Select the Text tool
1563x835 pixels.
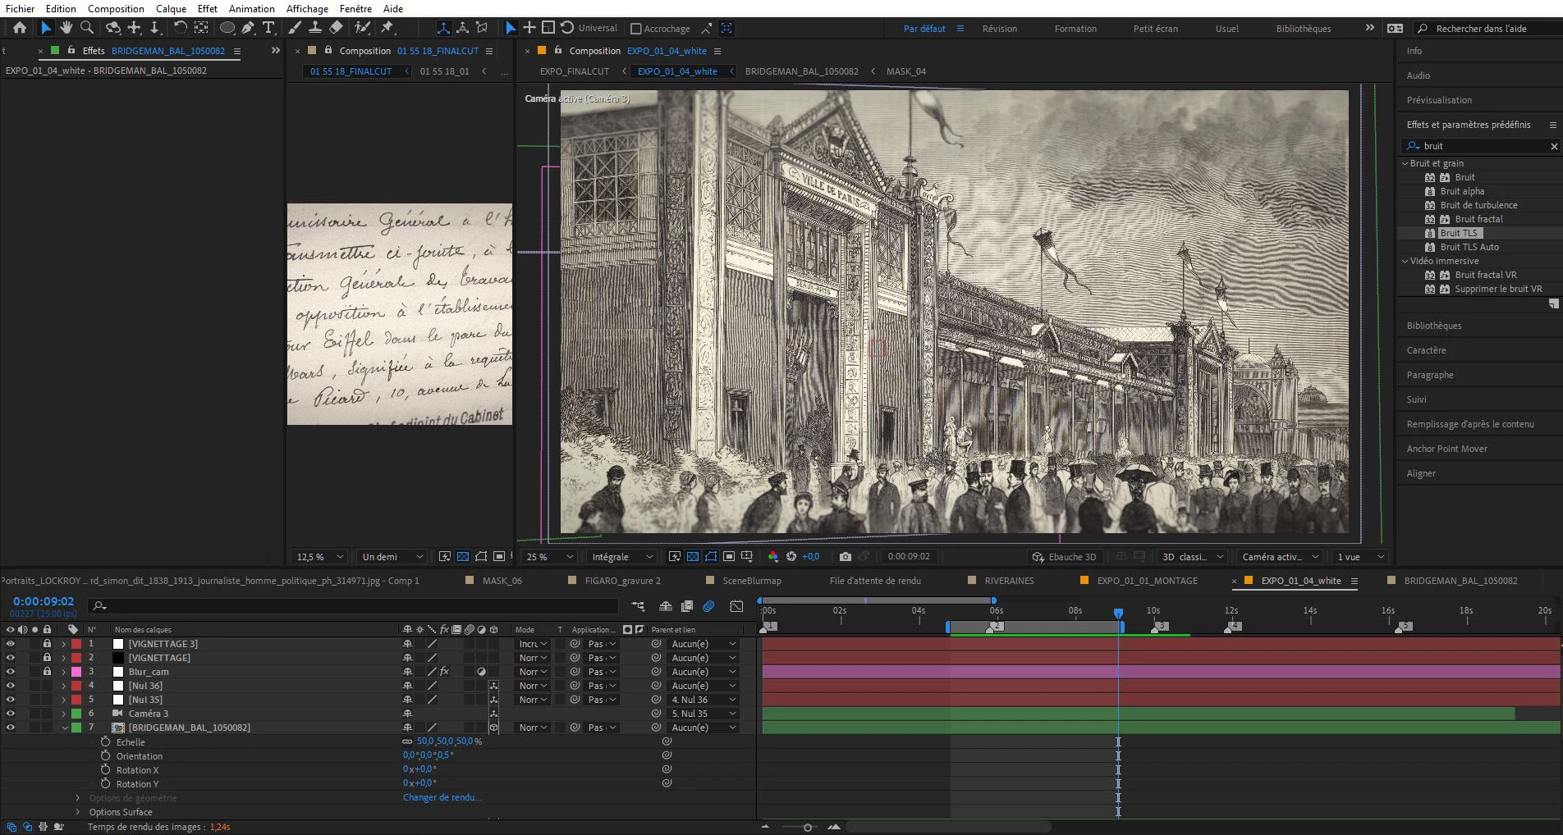(268, 28)
